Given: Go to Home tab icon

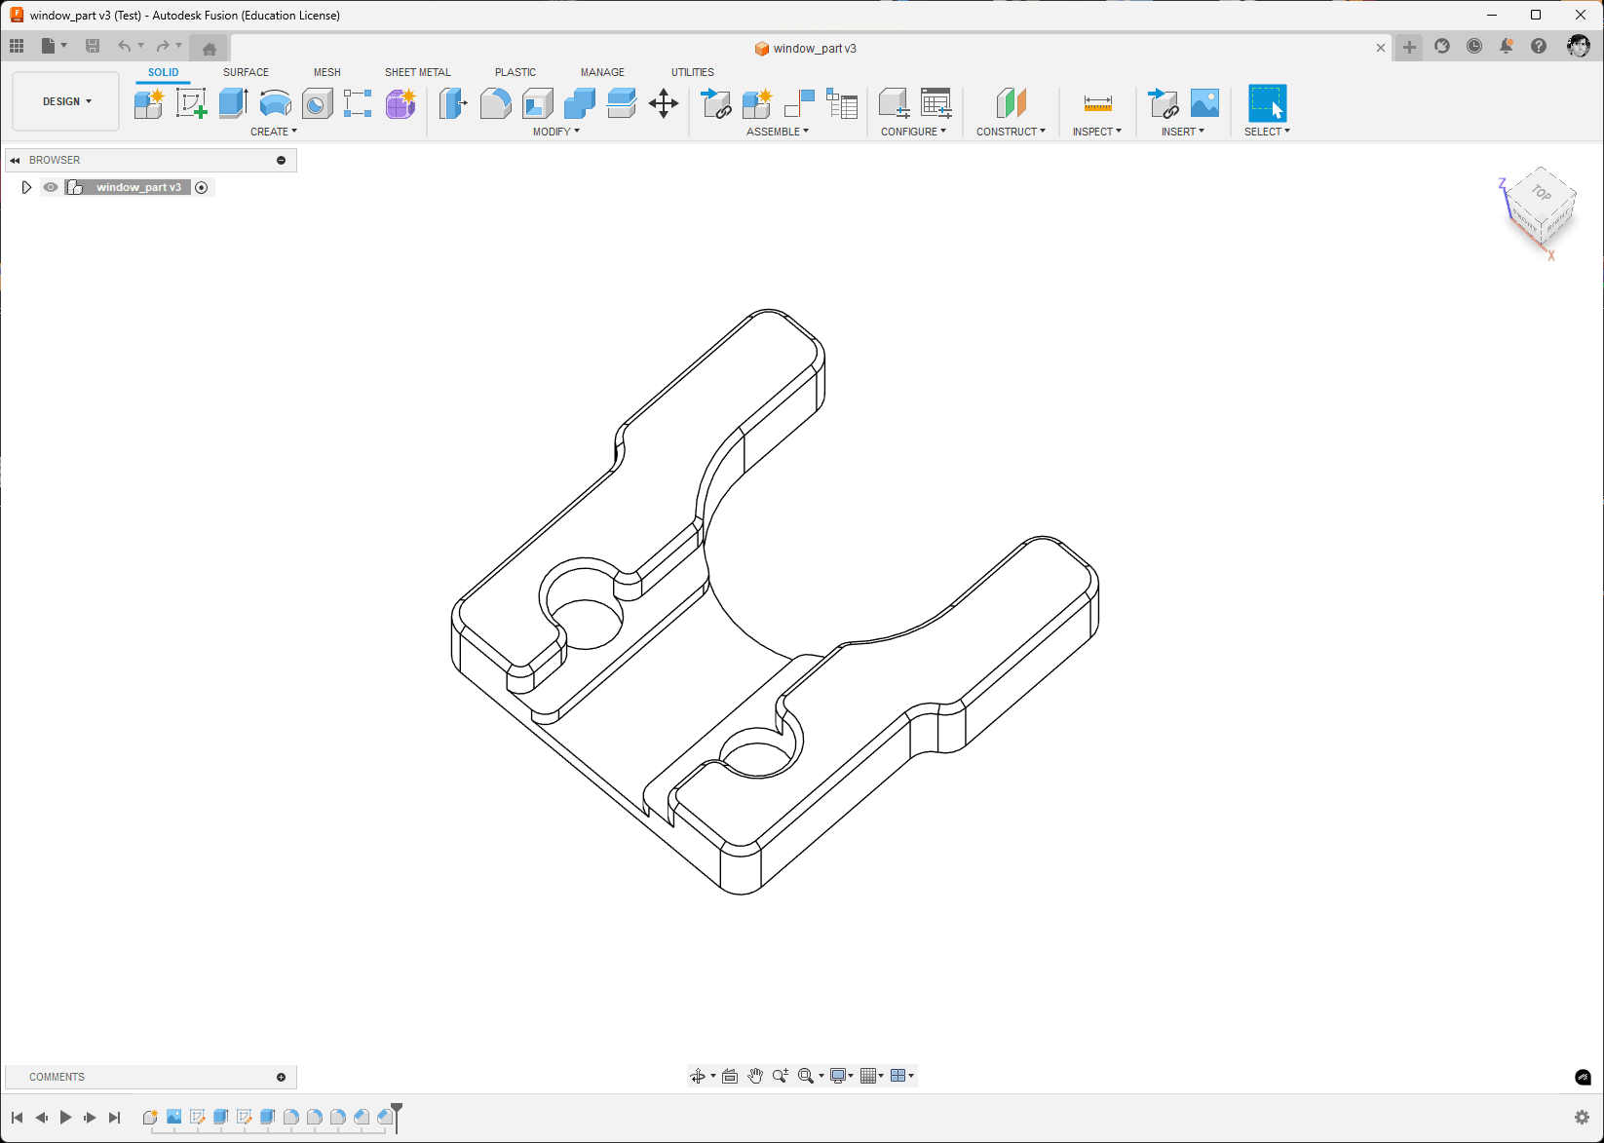Looking at the screenshot, I should tap(210, 49).
